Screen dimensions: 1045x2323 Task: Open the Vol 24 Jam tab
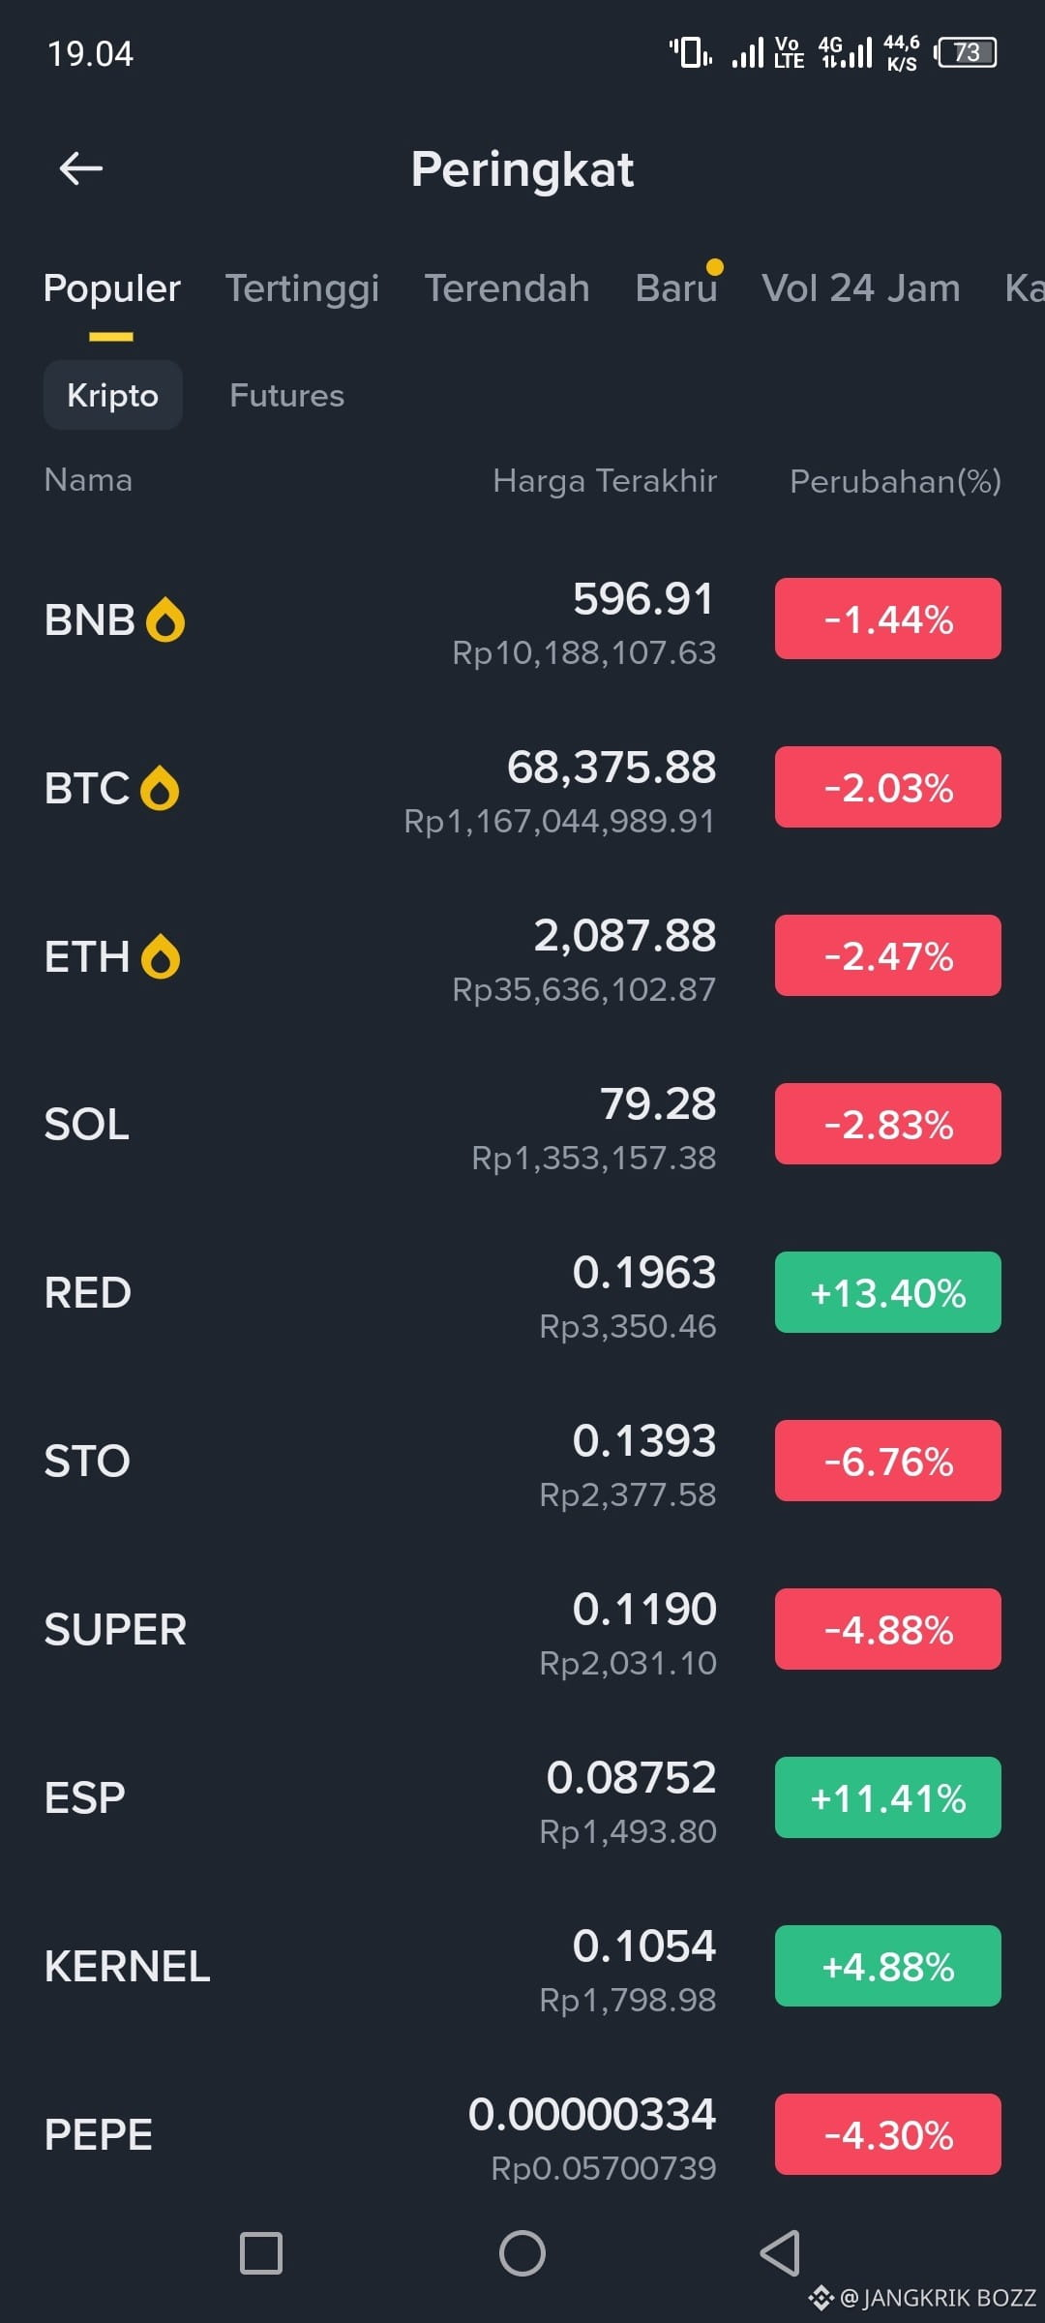point(861,288)
